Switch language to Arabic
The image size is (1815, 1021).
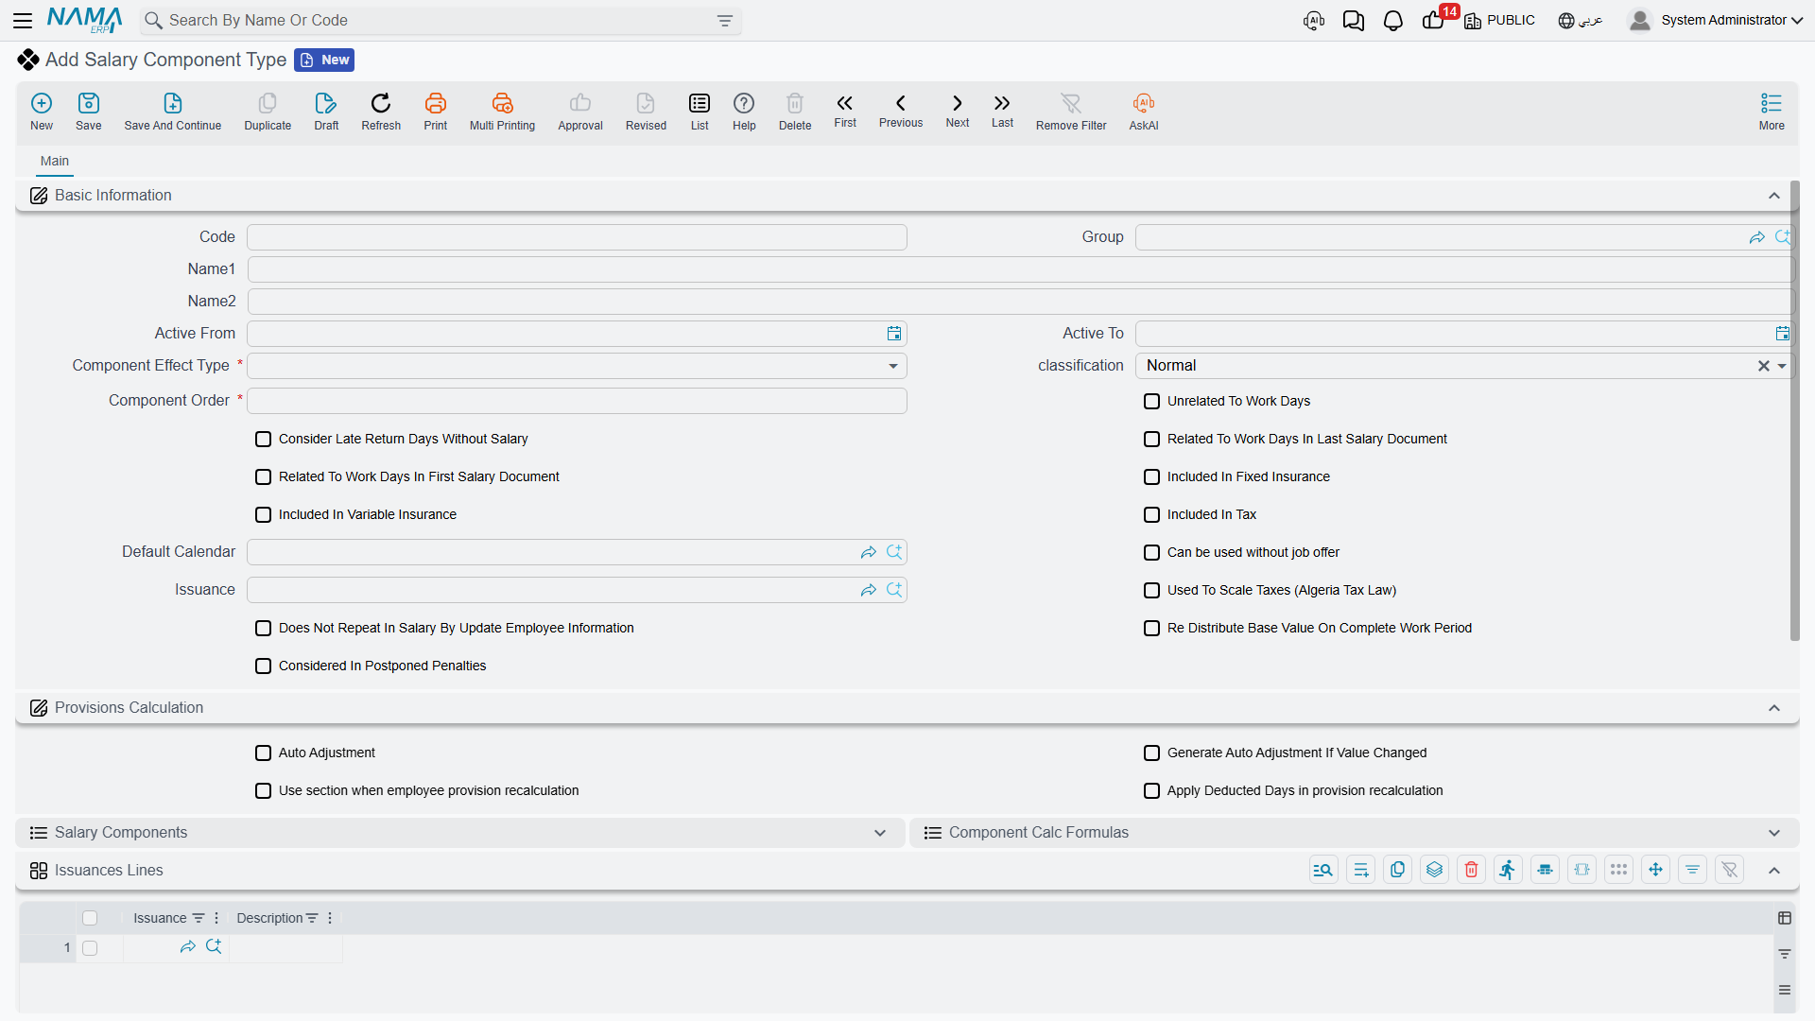point(1581,21)
